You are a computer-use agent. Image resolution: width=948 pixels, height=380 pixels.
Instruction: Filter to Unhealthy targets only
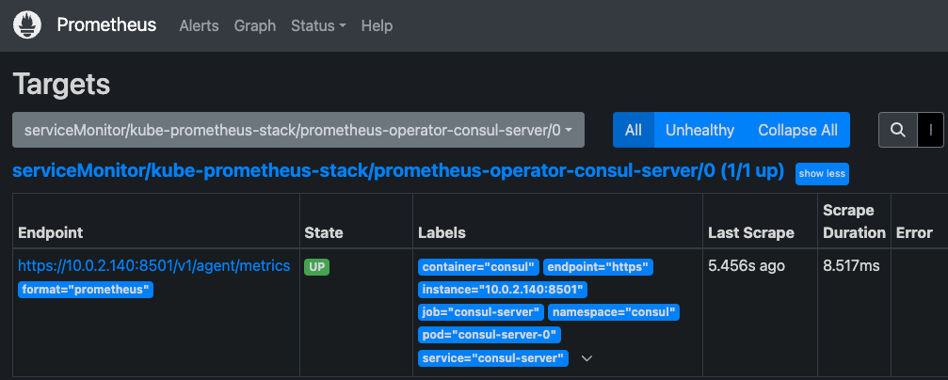coord(699,130)
